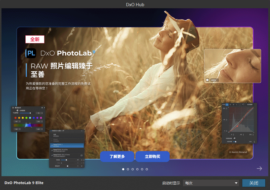Image resolution: width=270 pixels, height=190 pixels.
Task: Select the first carousel dot indicator
Action: [x=123, y=169]
